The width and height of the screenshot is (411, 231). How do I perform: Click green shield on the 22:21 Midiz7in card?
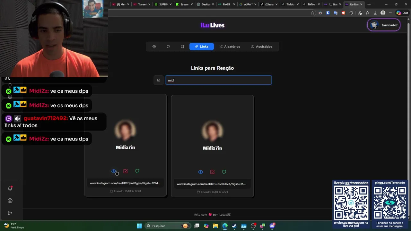point(224,172)
